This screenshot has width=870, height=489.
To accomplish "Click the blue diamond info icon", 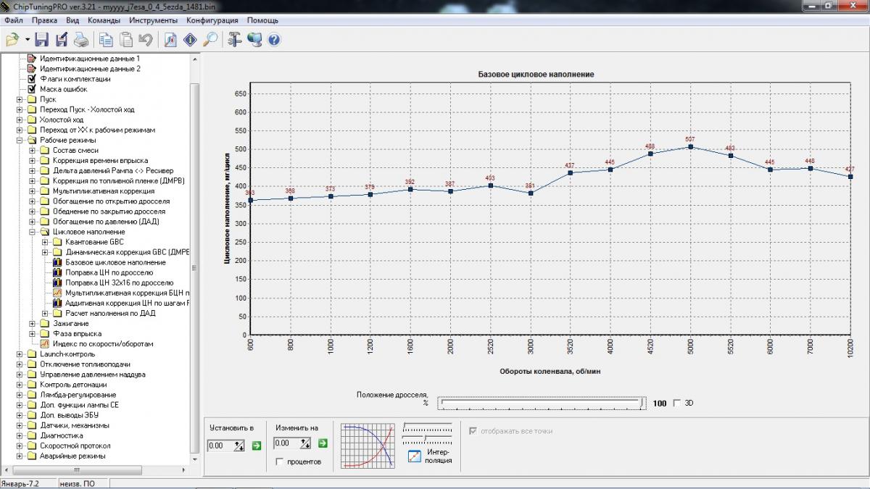I will coord(190,39).
